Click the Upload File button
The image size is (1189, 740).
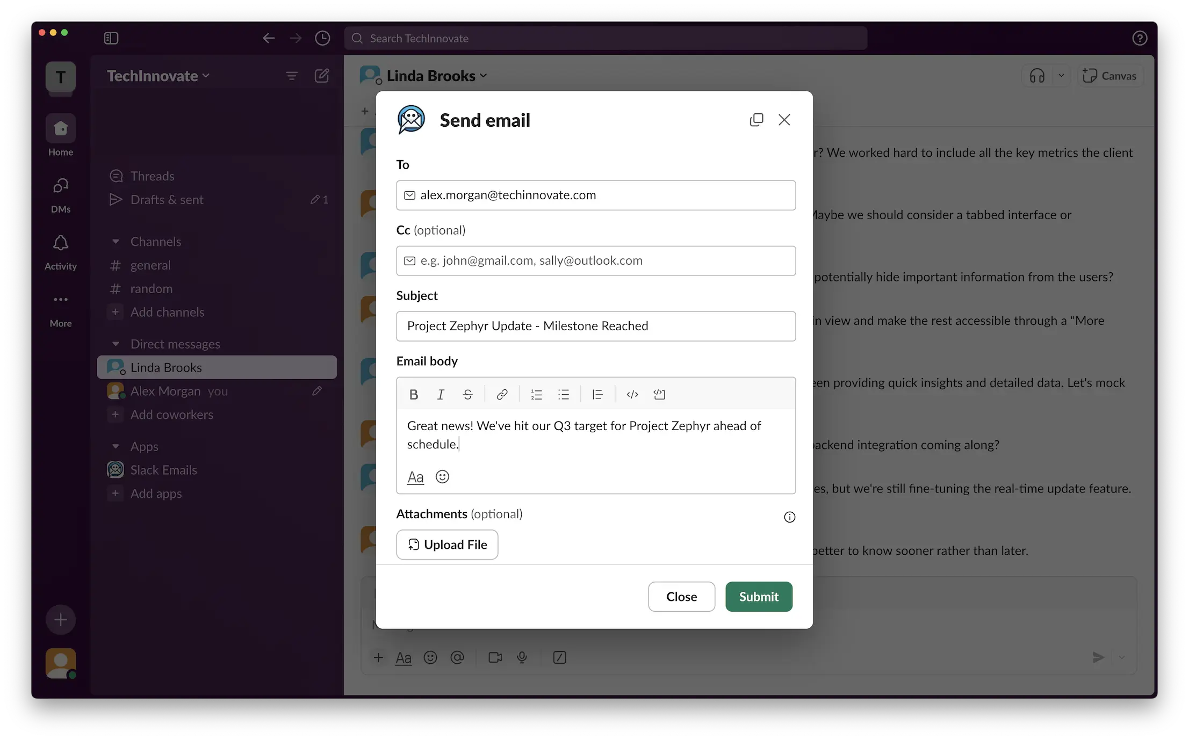tap(447, 545)
